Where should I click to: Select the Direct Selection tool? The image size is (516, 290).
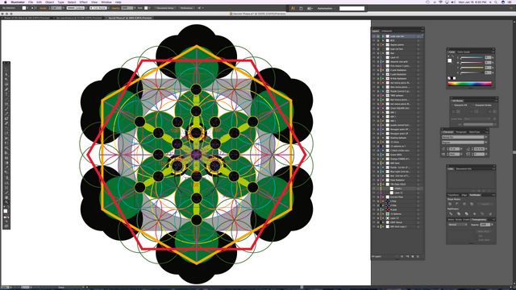point(6,74)
